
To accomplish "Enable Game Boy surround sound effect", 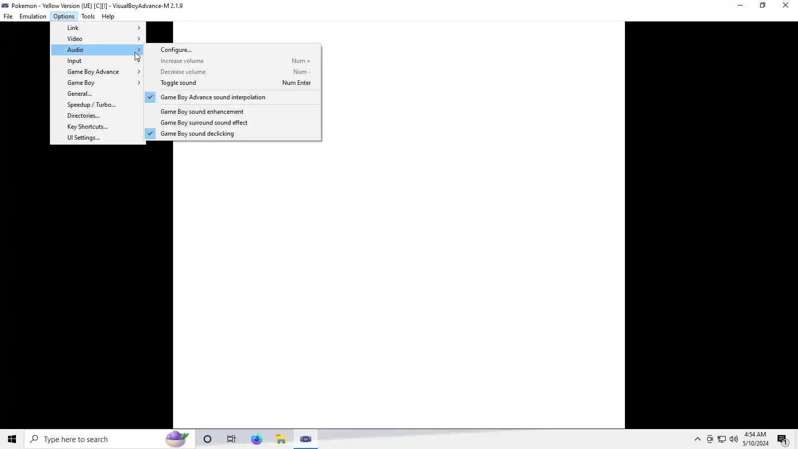I will click(x=232, y=123).
